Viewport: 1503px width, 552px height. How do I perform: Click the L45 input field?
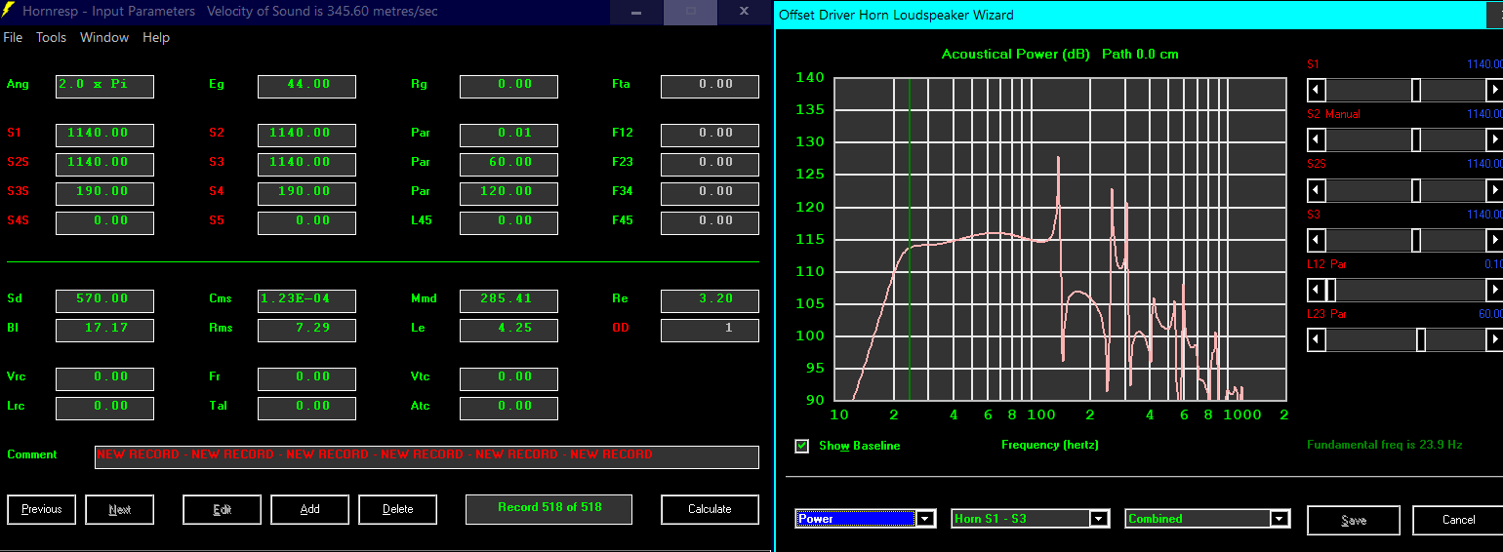[x=508, y=222]
